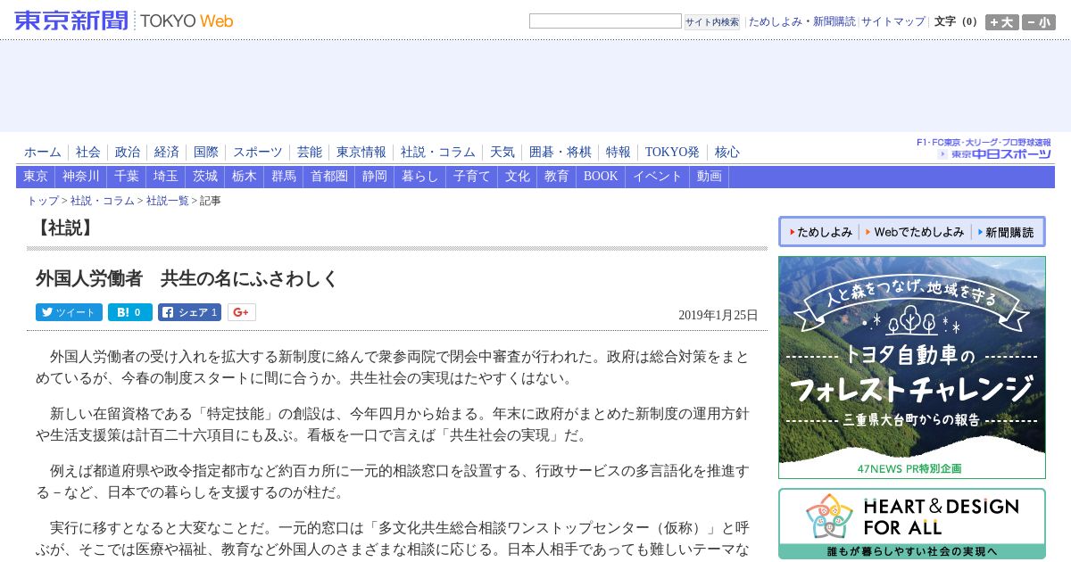Open the 芸能 menu item
Viewport: 1071px width, 562px height.
tap(310, 153)
